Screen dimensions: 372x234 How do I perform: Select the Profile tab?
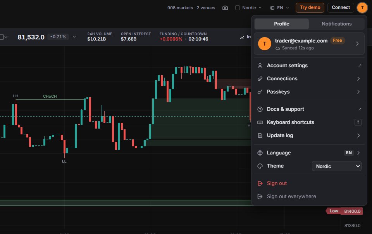[282, 24]
